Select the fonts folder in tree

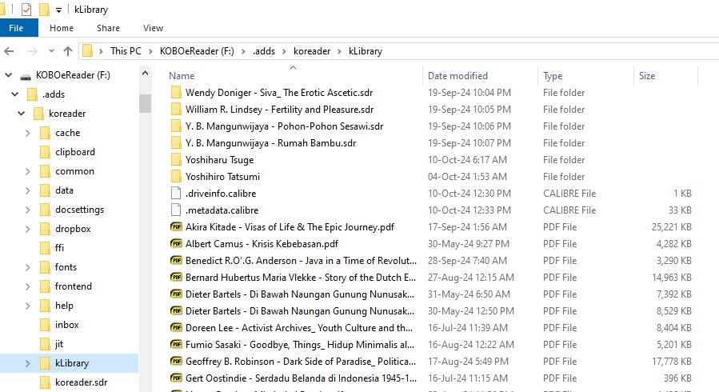click(x=66, y=267)
